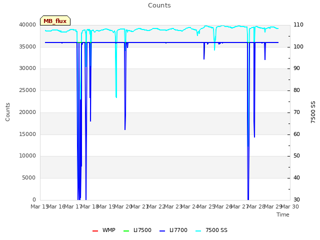Click the blue LI7700 legend color marker
Screen dimensions: 320x240
click(x=162, y=231)
